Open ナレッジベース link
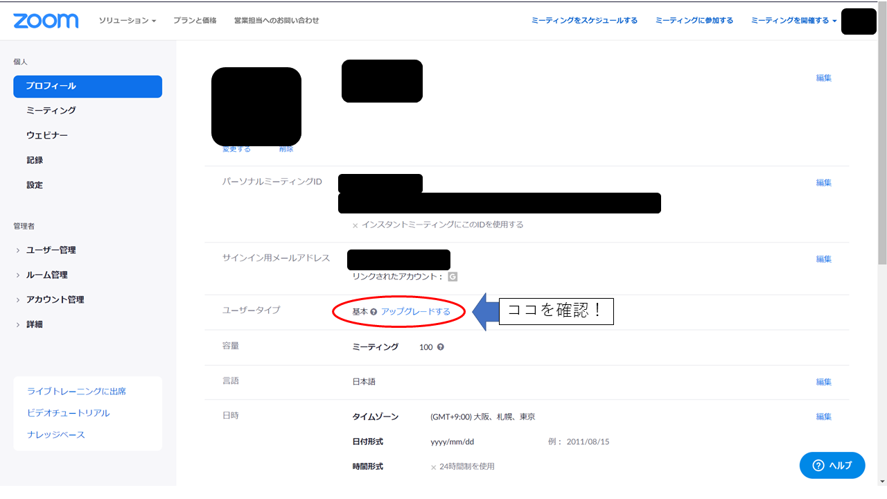Image resolution: width=887 pixels, height=499 pixels. pos(55,435)
